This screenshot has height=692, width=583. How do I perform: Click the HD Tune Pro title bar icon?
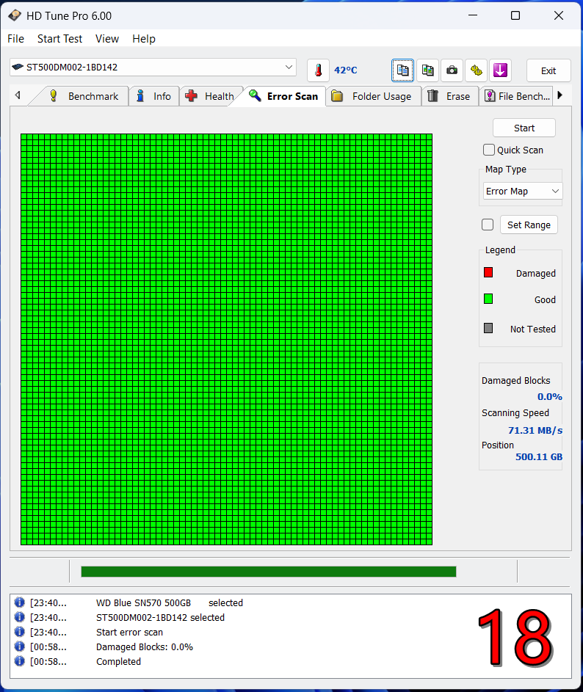15,15
